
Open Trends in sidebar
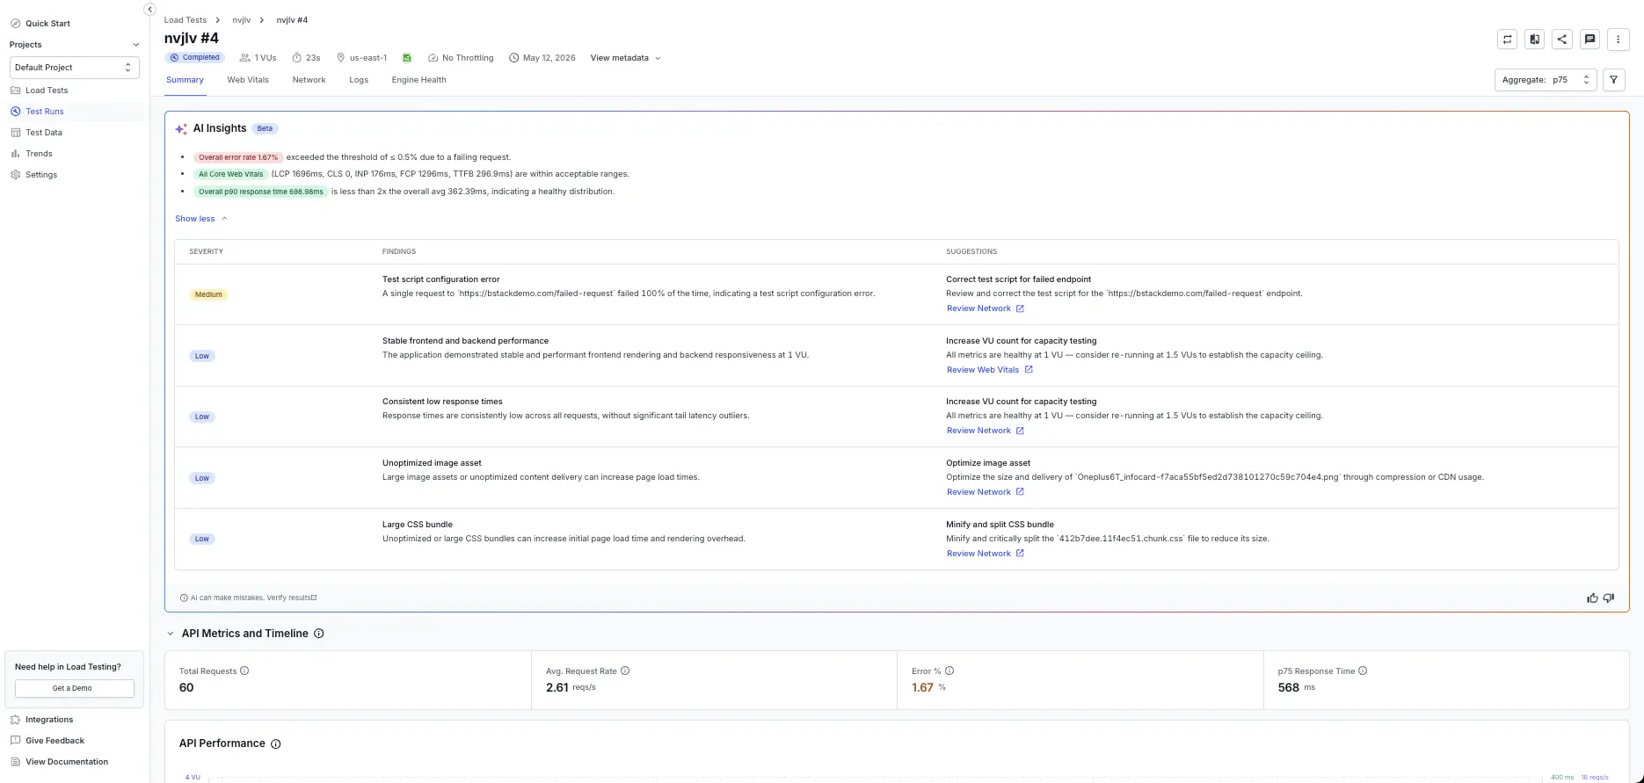pyautogui.click(x=39, y=154)
